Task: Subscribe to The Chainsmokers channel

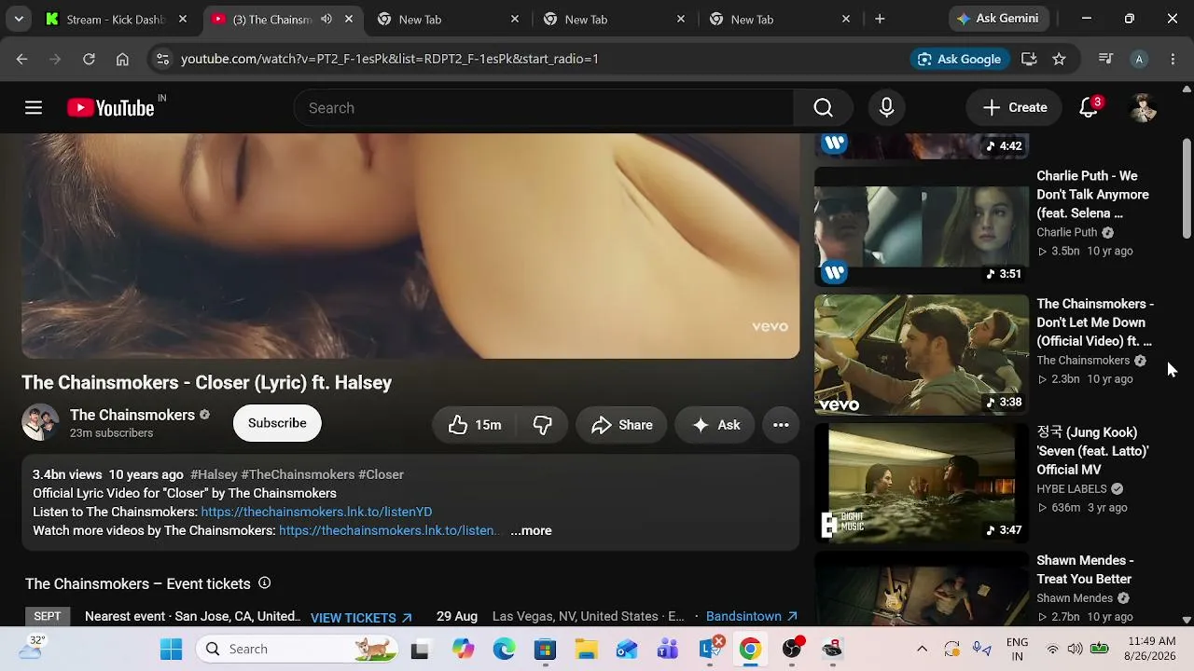Action: [x=277, y=423]
